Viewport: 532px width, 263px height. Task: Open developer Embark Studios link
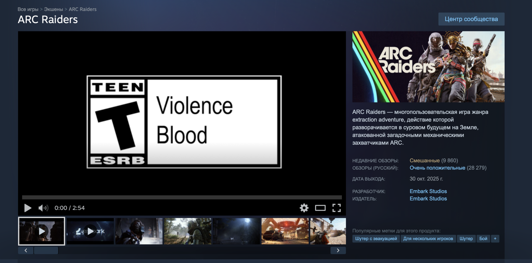click(428, 191)
